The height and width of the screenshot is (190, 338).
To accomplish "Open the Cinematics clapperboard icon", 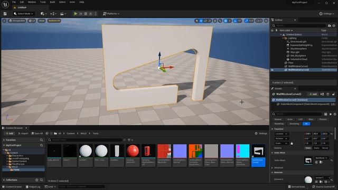I will (x=63, y=14).
